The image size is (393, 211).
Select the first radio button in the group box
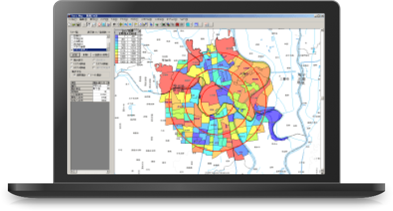pos(75,75)
